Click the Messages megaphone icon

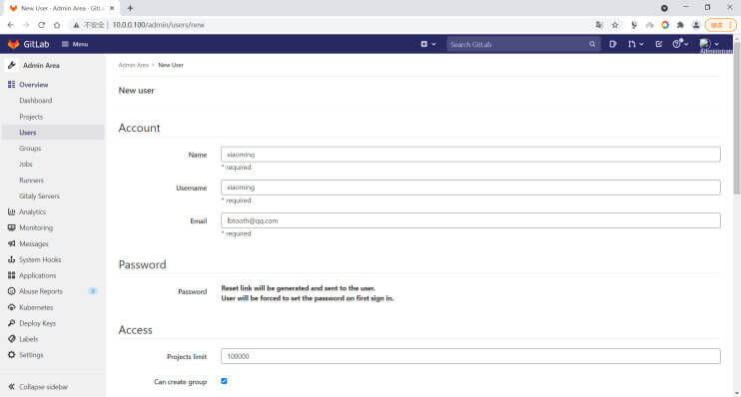[11, 243]
